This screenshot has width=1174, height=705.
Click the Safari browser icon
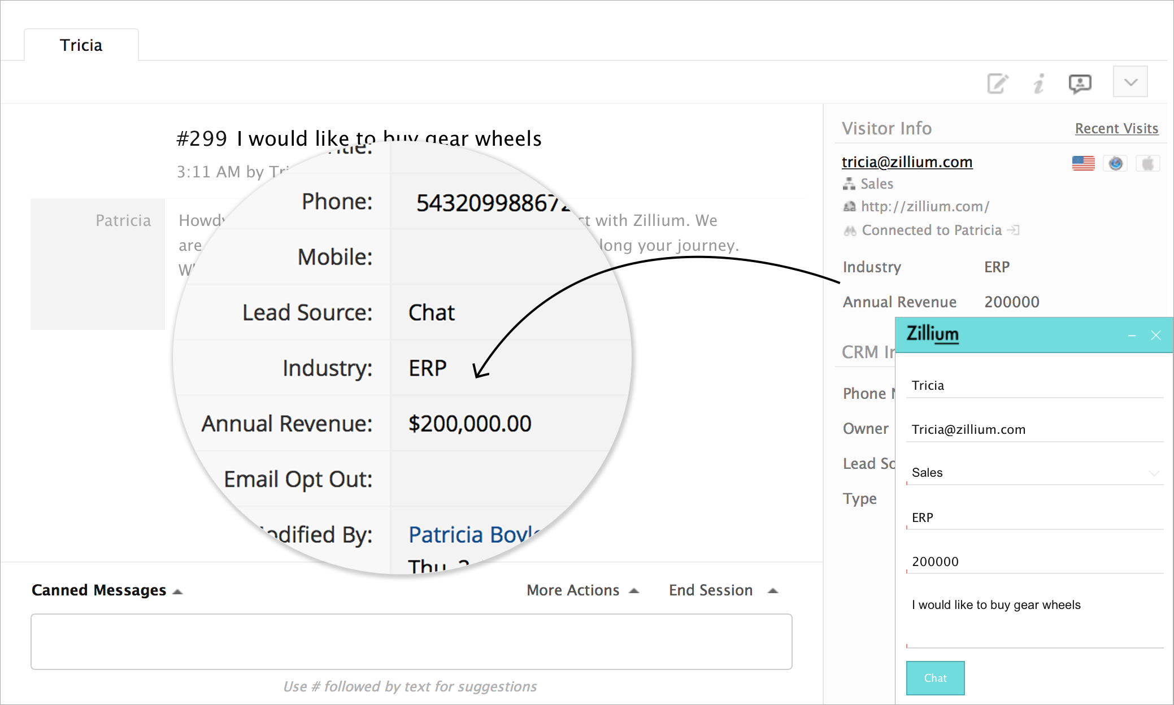coord(1115,163)
